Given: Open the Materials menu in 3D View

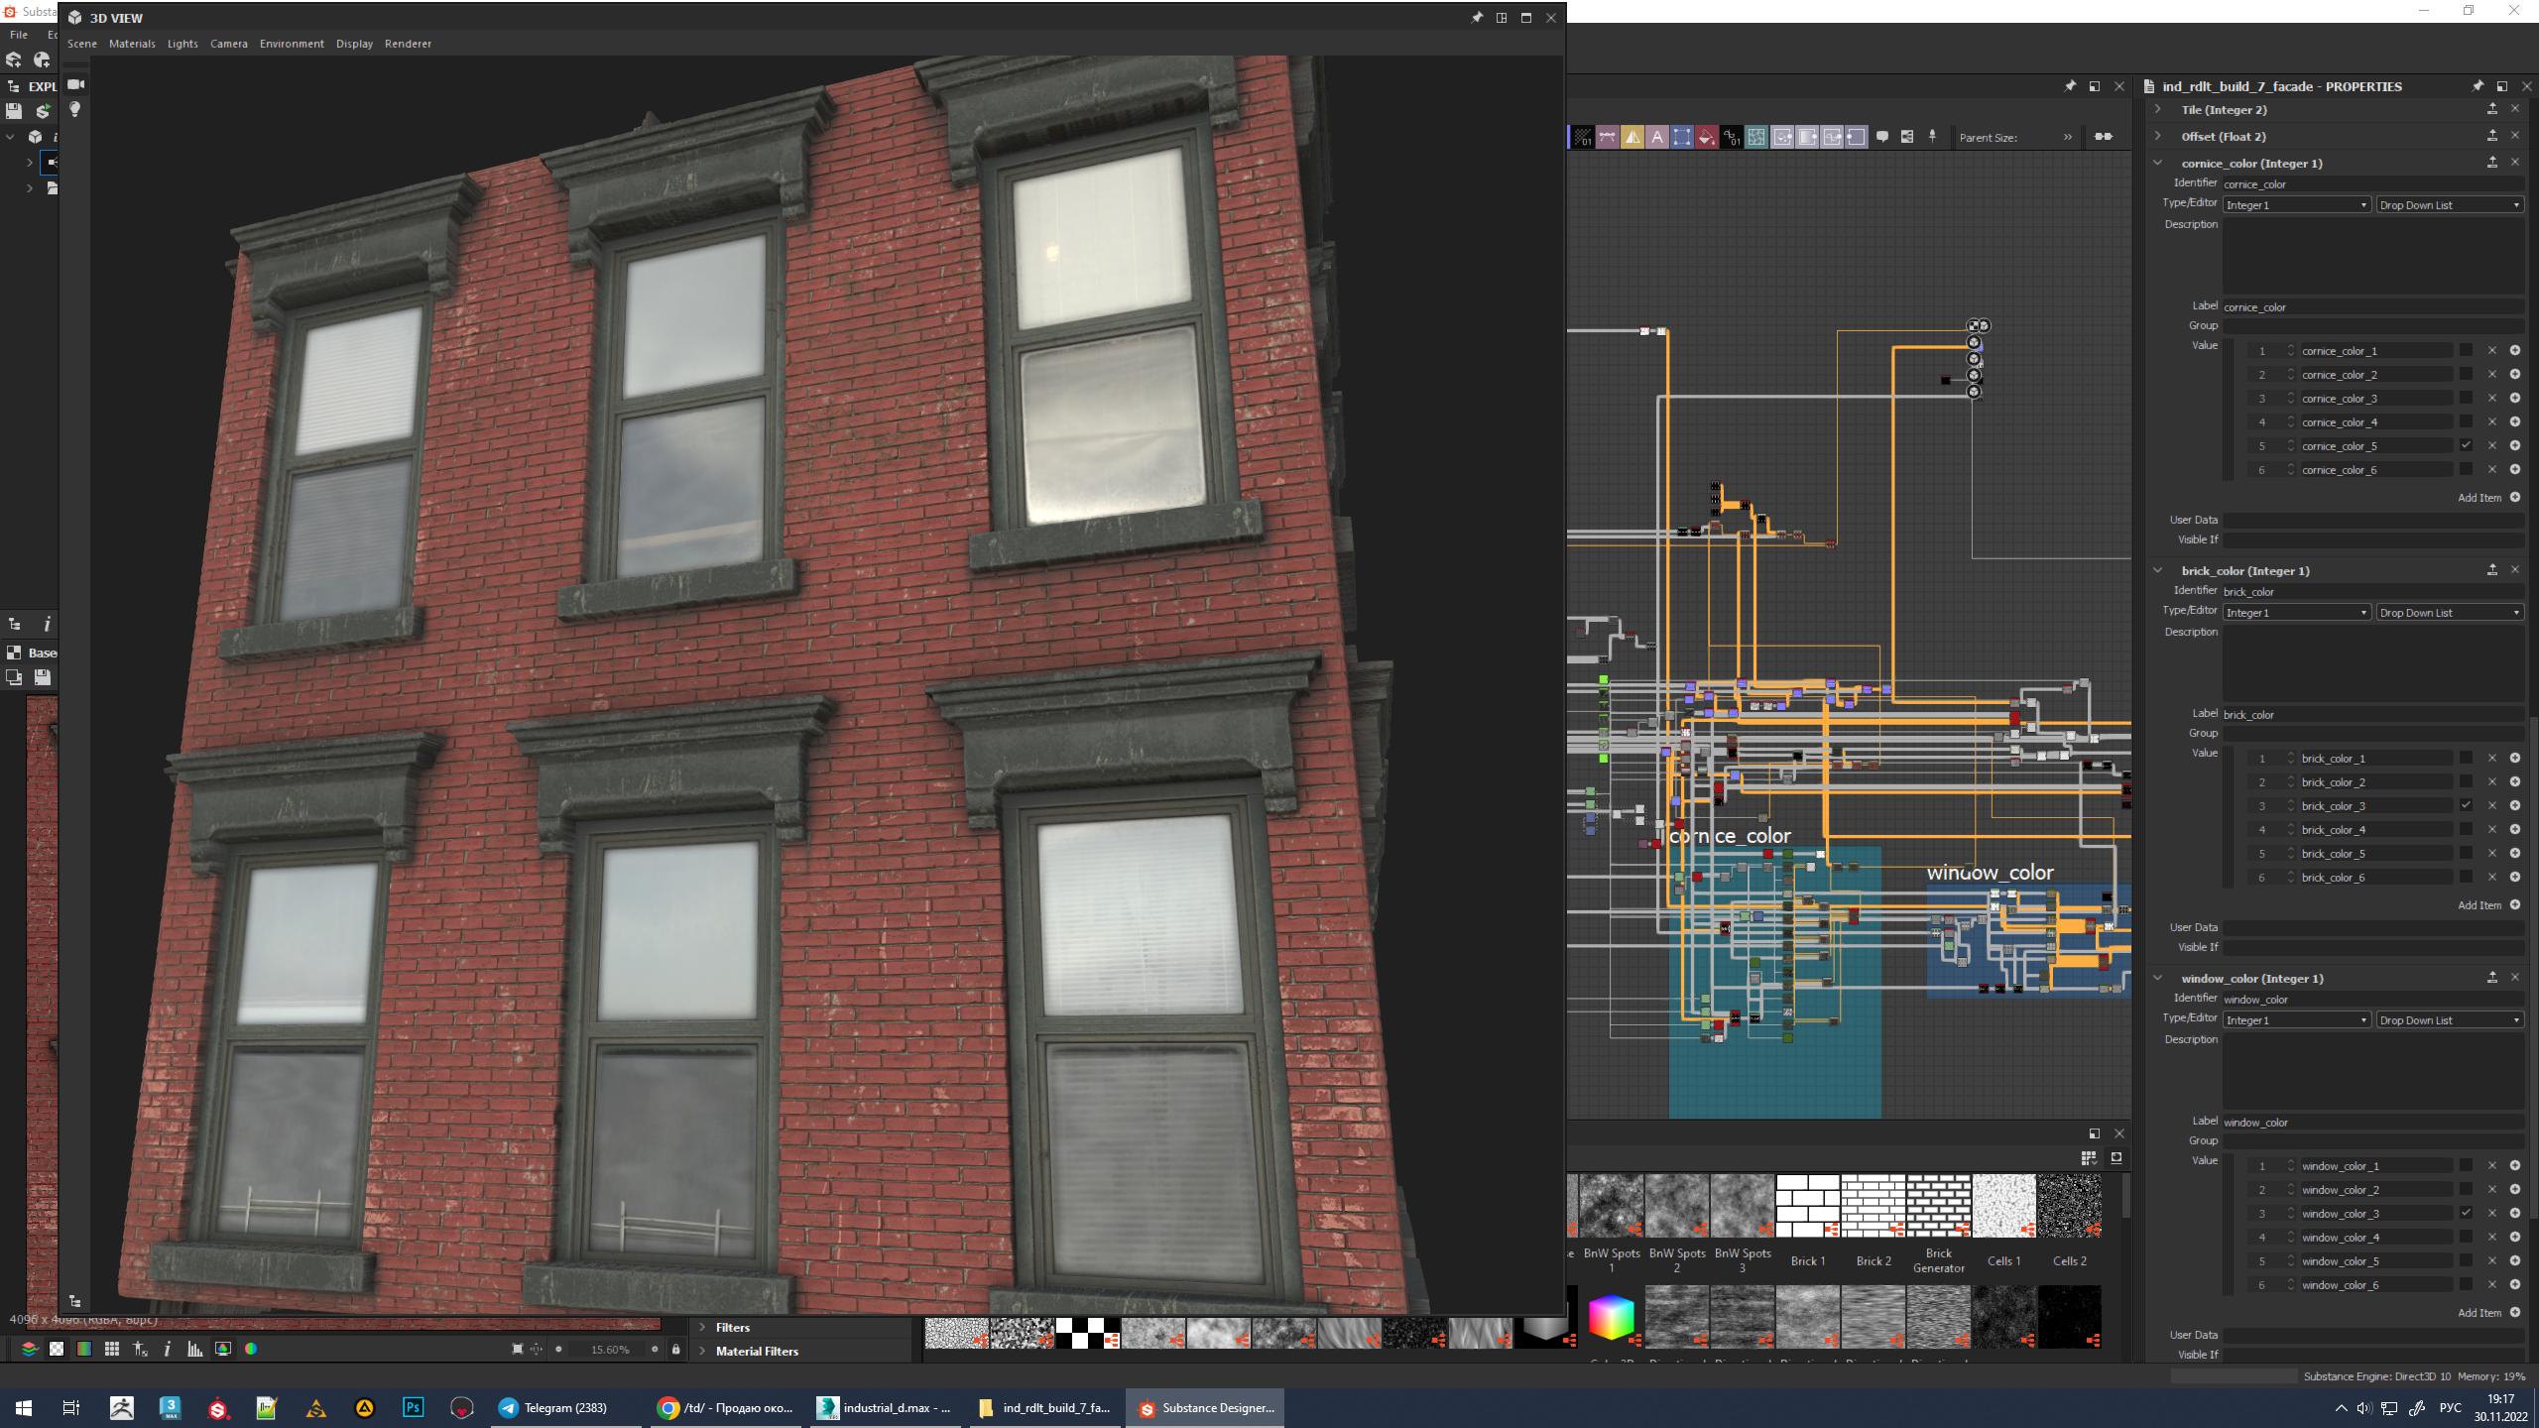Looking at the screenshot, I should (132, 44).
